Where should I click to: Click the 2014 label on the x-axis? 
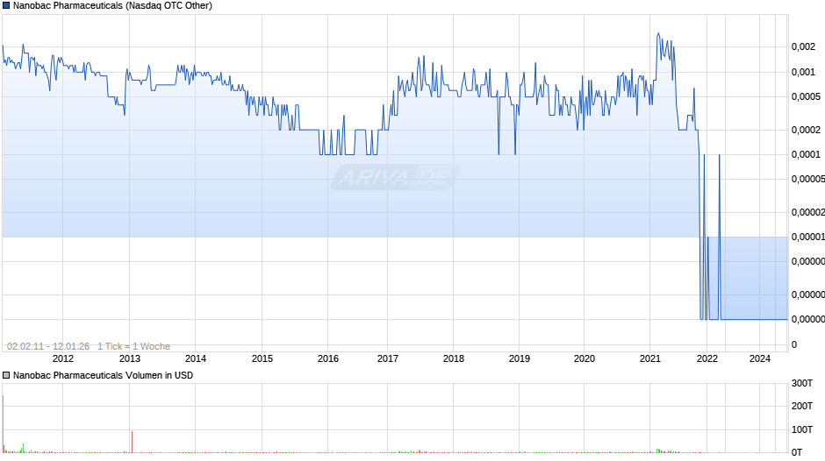click(196, 358)
